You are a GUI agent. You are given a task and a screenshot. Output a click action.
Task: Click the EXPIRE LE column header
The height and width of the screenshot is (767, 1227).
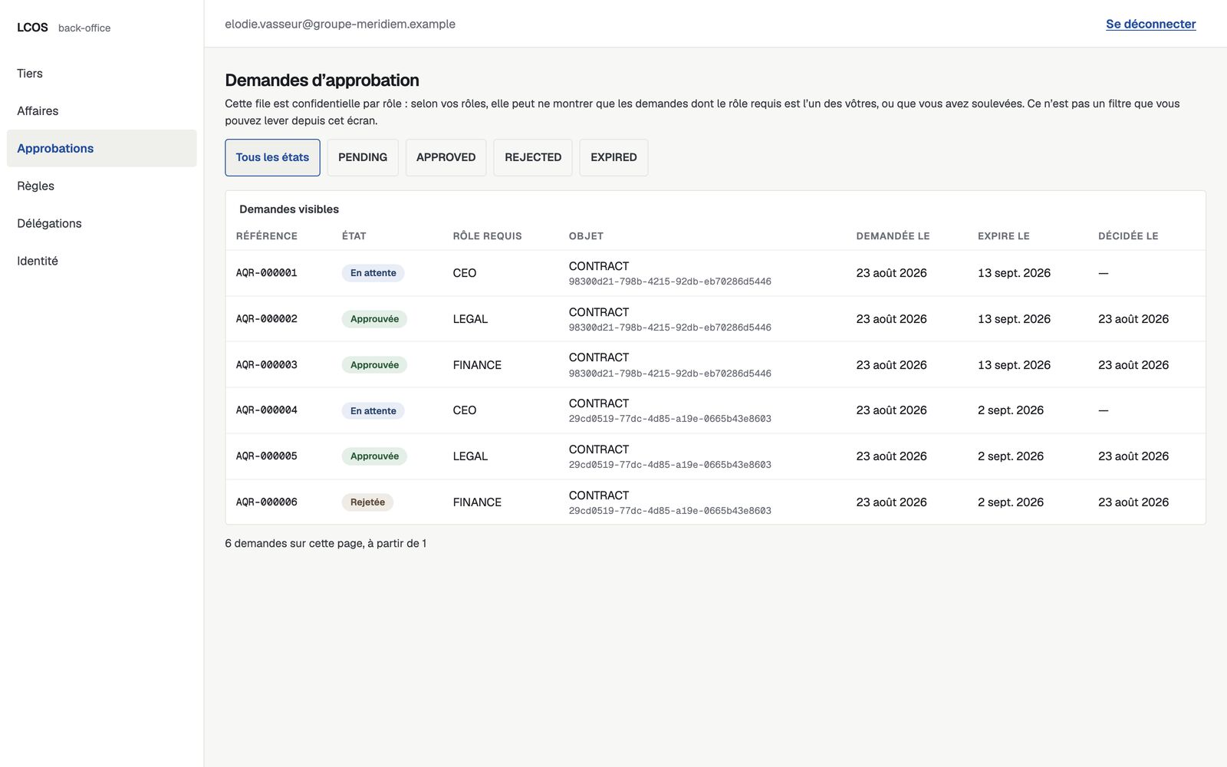click(x=1003, y=236)
